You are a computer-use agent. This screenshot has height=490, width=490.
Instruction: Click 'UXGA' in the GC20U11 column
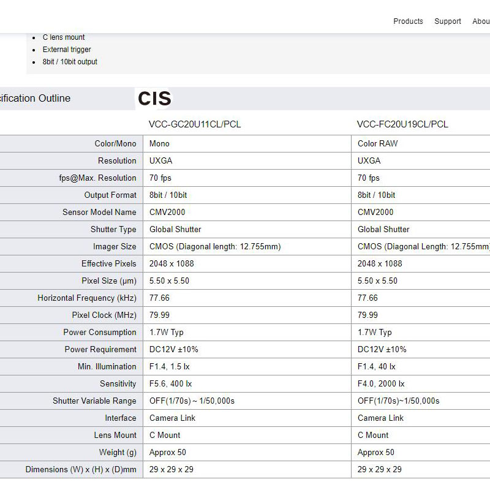point(160,160)
